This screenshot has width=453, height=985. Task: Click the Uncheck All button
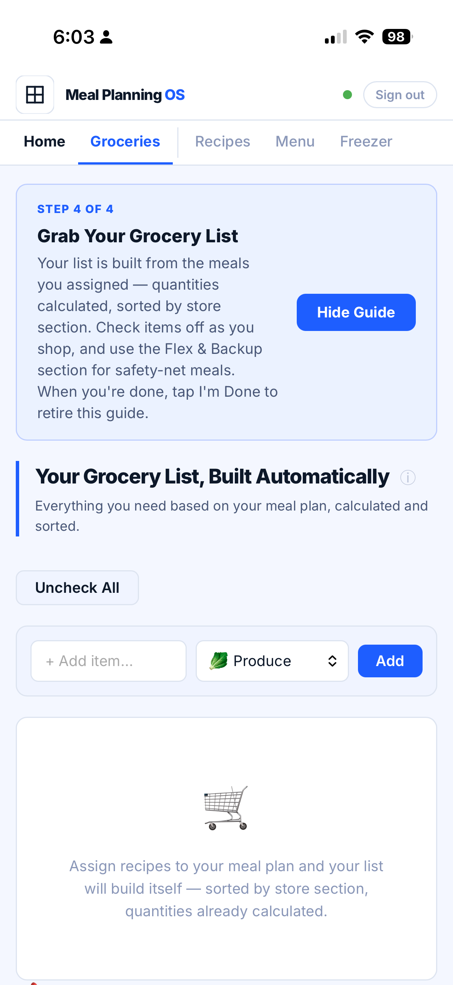click(x=77, y=587)
